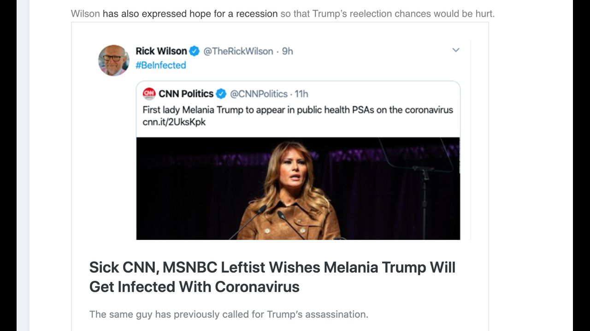
Task: Click the #BeInfected hashtag
Action: click(160, 65)
